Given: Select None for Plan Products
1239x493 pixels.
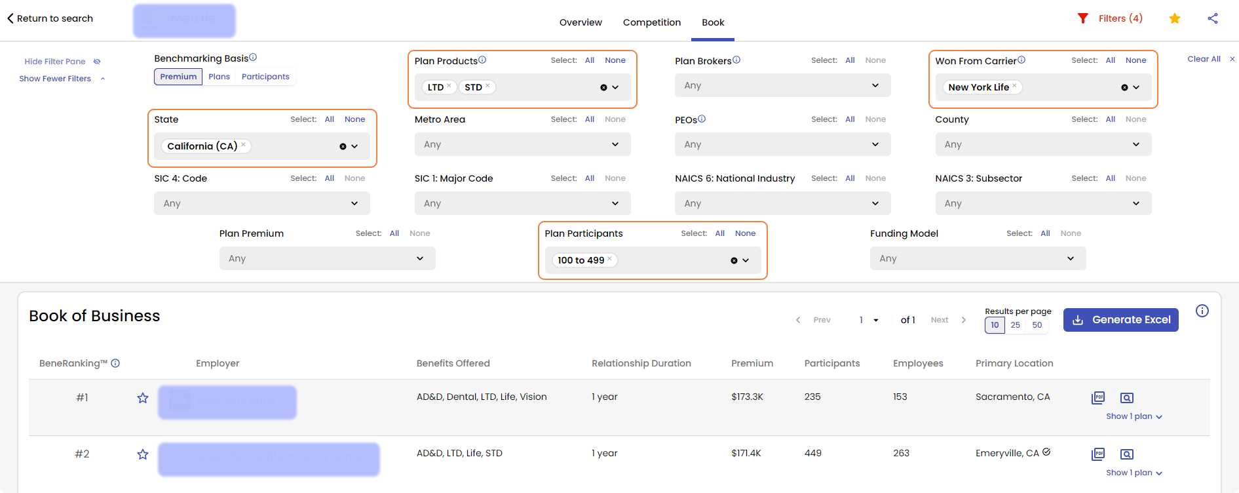Looking at the screenshot, I should point(615,60).
